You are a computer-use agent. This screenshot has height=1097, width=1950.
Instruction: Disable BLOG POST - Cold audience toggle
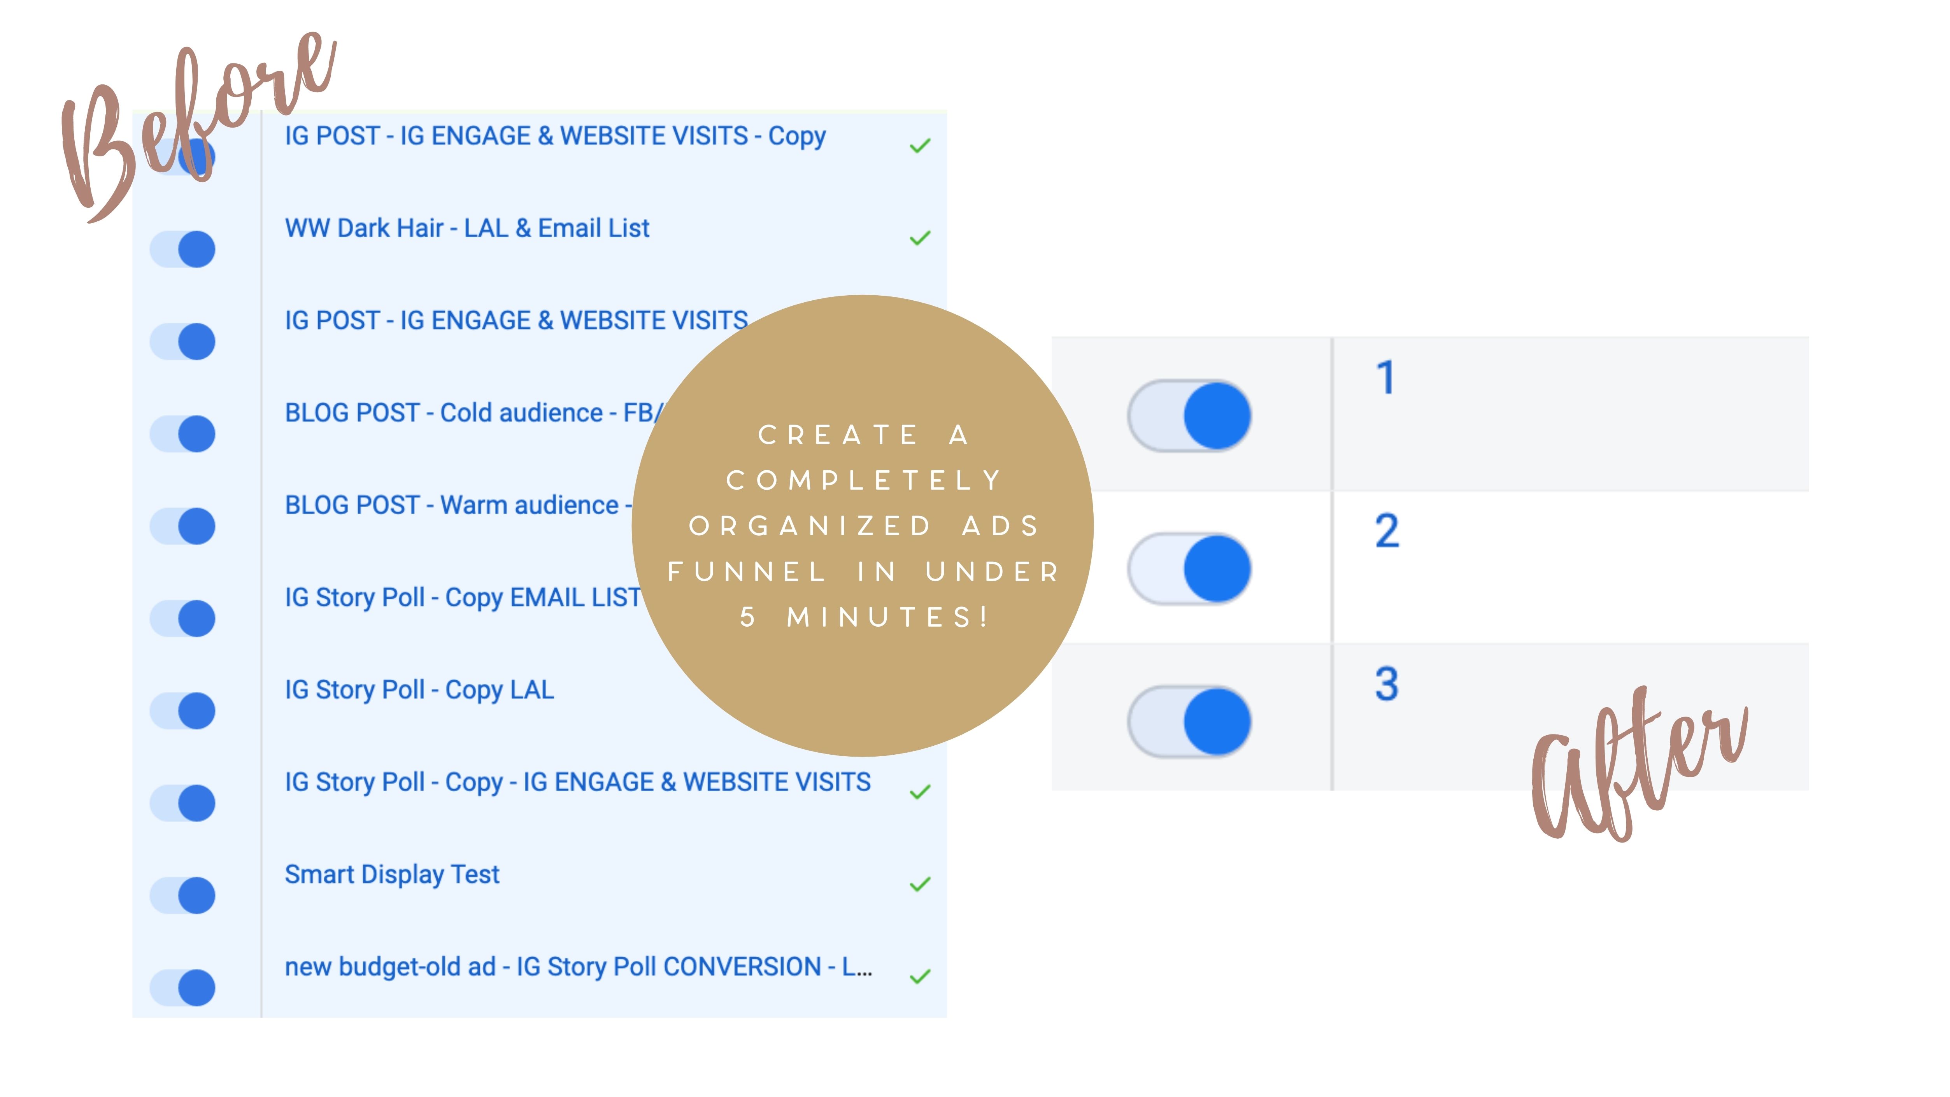[182, 434]
